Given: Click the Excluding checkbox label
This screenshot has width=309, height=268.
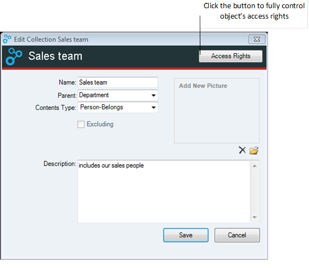Looking at the screenshot, I should (x=100, y=124).
